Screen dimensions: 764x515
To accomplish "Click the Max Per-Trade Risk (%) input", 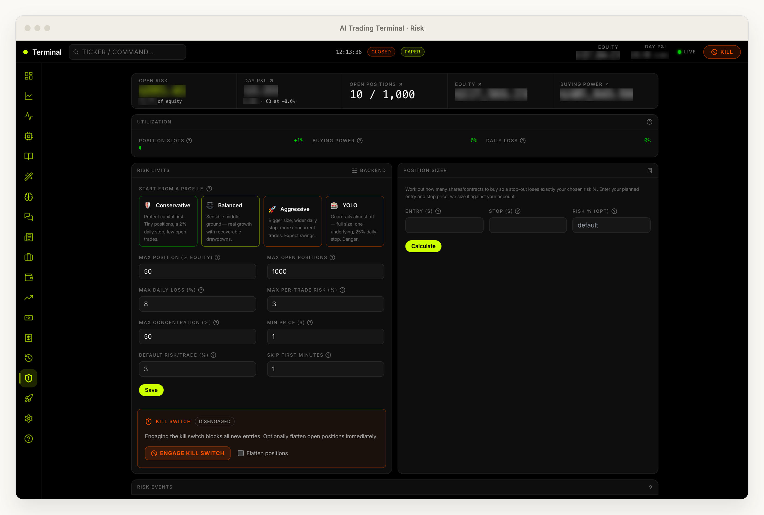I will [x=326, y=304].
